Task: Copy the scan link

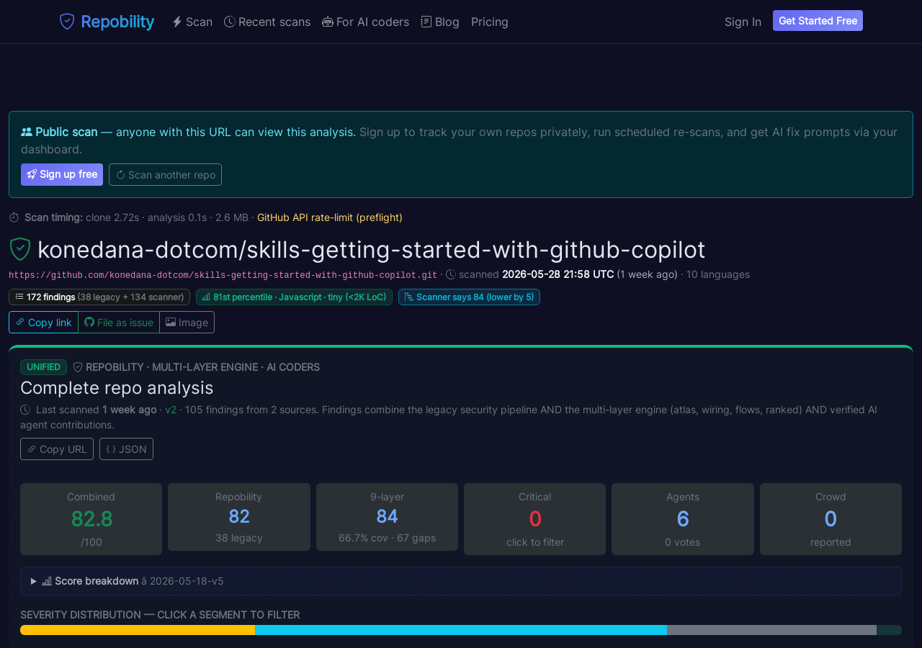Action: 43,323
